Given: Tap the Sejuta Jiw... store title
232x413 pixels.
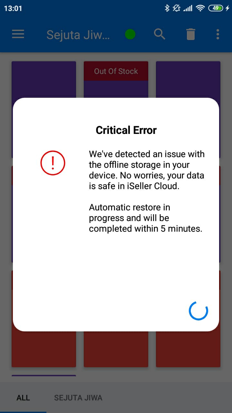Looking at the screenshot, I should (78, 35).
